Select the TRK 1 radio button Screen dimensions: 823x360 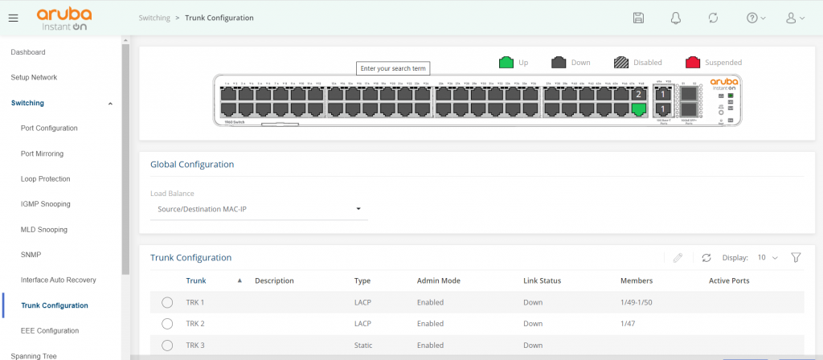(167, 302)
